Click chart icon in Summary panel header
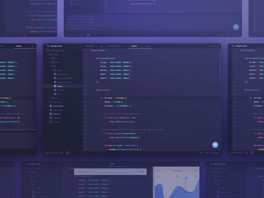Screen dimensions: 264x198 [196, 170]
